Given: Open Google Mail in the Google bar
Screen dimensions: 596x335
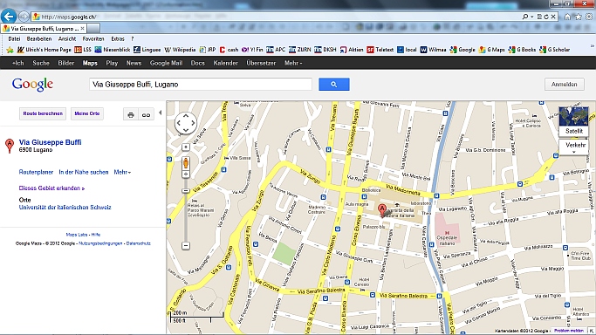Looking at the screenshot, I should (166, 63).
